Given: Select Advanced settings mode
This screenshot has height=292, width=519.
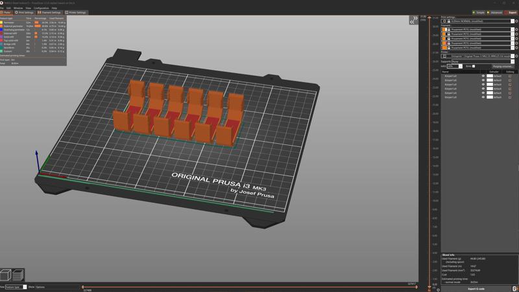Looking at the screenshot, I should (494, 12).
